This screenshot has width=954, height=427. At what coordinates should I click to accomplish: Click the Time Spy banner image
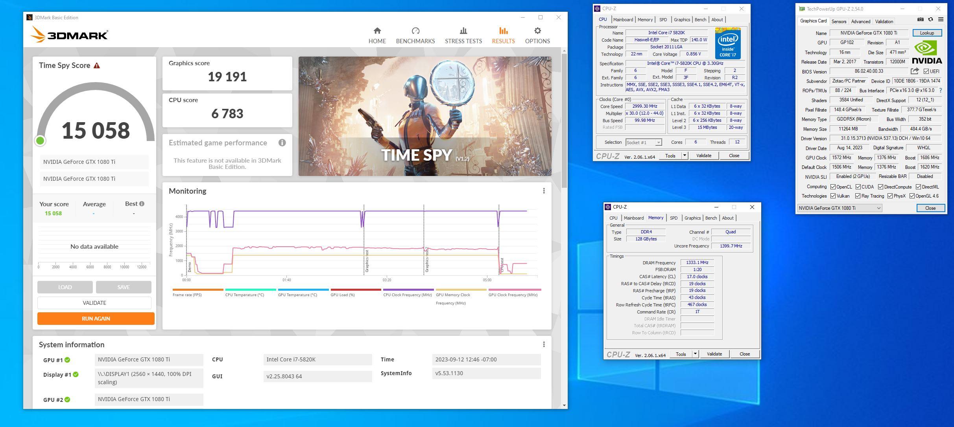pos(425,116)
